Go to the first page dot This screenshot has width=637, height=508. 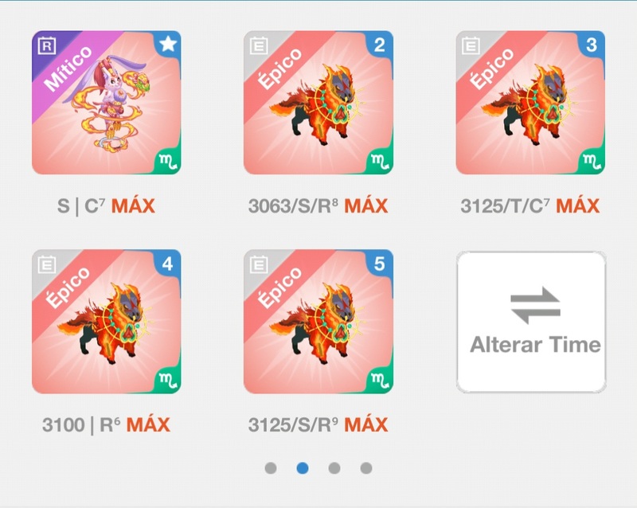click(x=271, y=468)
